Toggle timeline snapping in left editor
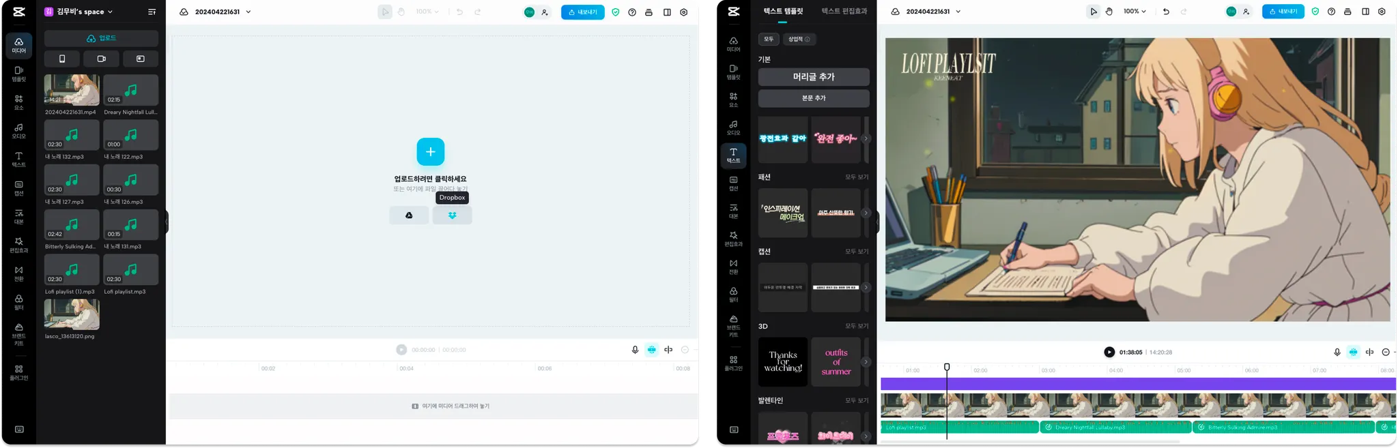This screenshot has height=448, width=1398. point(652,349)
